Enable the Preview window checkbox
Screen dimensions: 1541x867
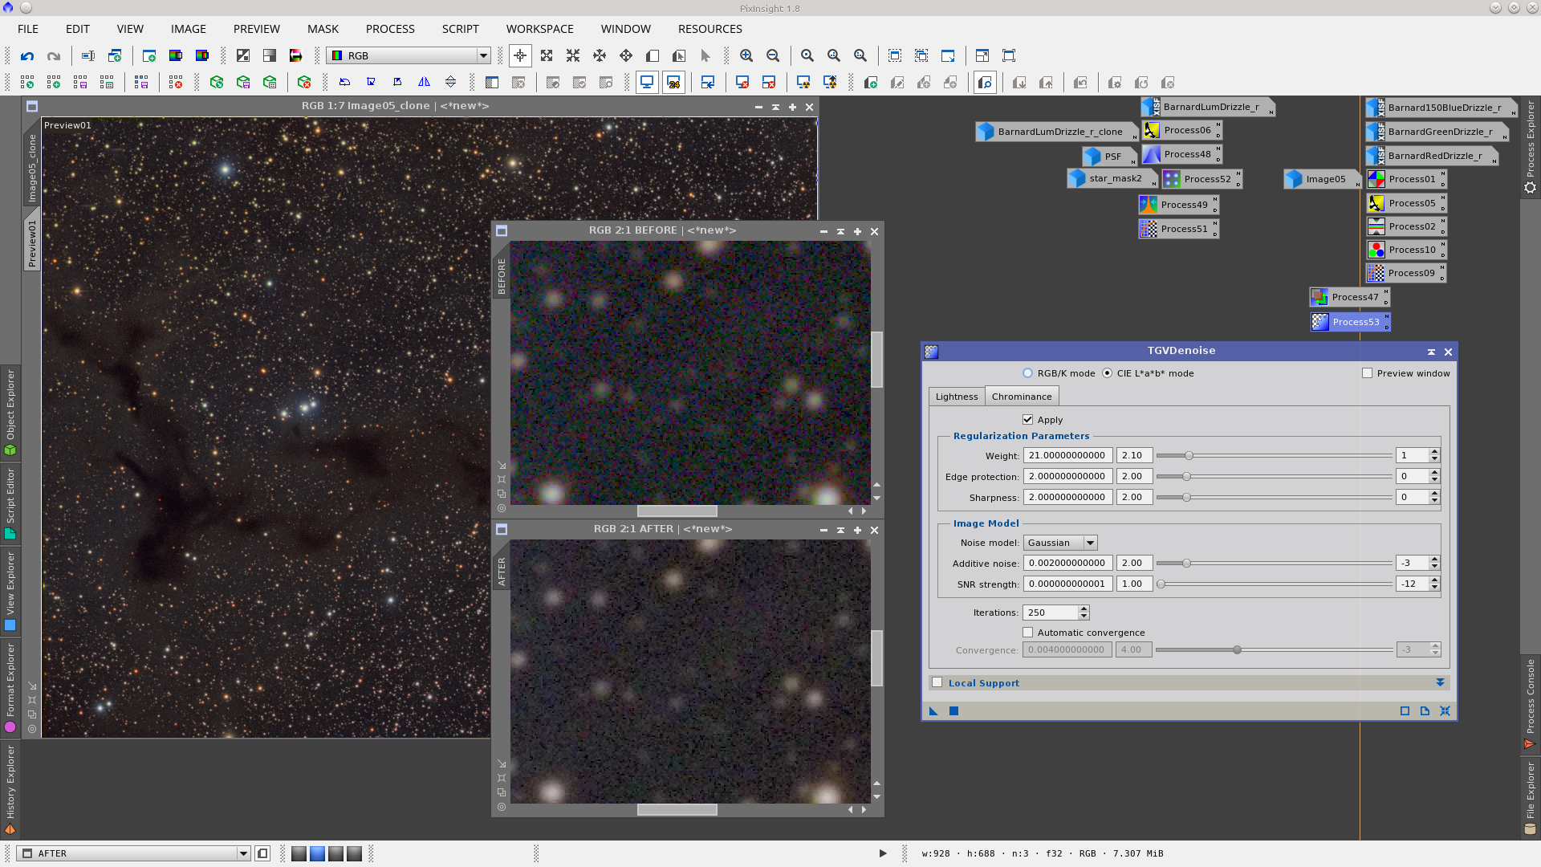click(1367, 373)
